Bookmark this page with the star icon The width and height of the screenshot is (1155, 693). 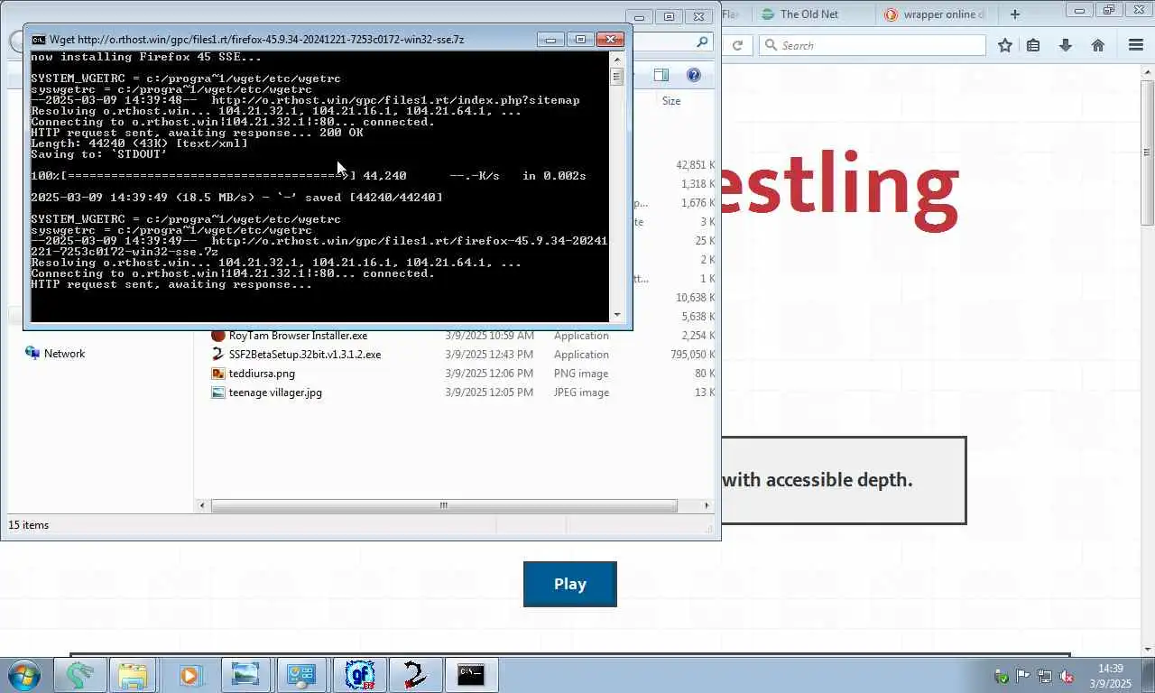(x=1004, y=45)
